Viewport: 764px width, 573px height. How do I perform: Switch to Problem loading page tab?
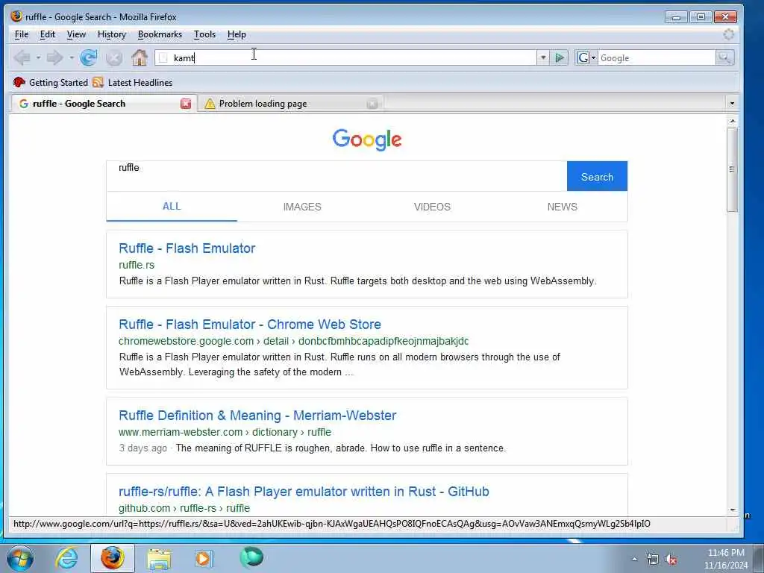[290, 104]
